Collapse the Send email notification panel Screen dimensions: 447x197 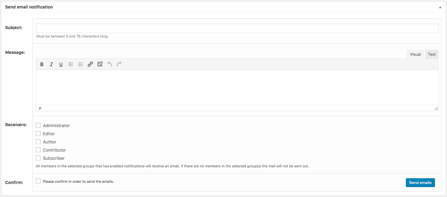click(440, 7)
